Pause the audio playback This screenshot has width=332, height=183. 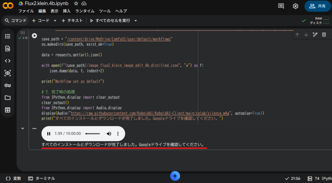pos(49,134)
